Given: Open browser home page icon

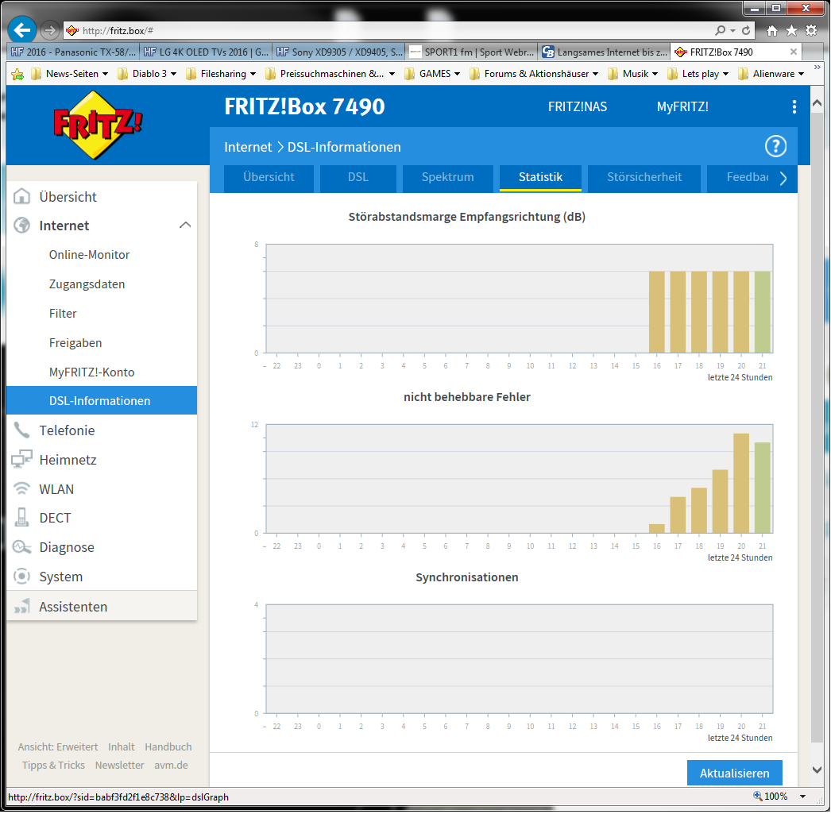Looking at the screenshot, I should 772,31.
